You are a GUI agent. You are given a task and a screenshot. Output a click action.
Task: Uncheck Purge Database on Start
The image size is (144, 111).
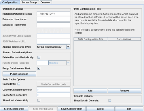(39, 68)
